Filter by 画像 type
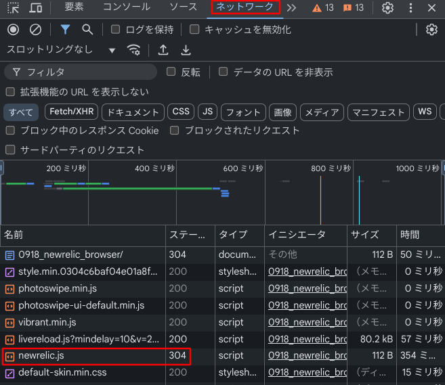This screenshot has height=385, width=445. pos(282,112)
